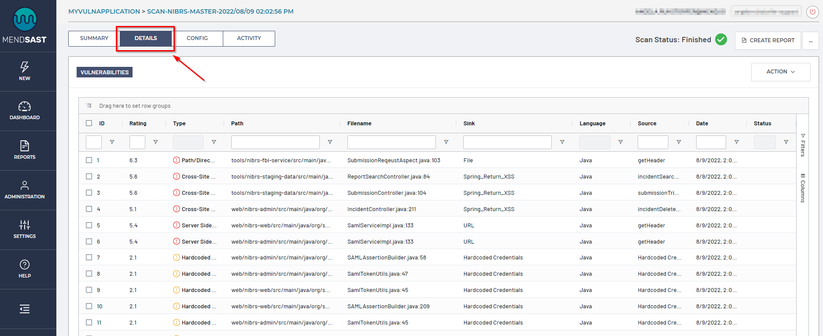
Task: Go to the Dashboard gauge icon
Action: (25, 107)
